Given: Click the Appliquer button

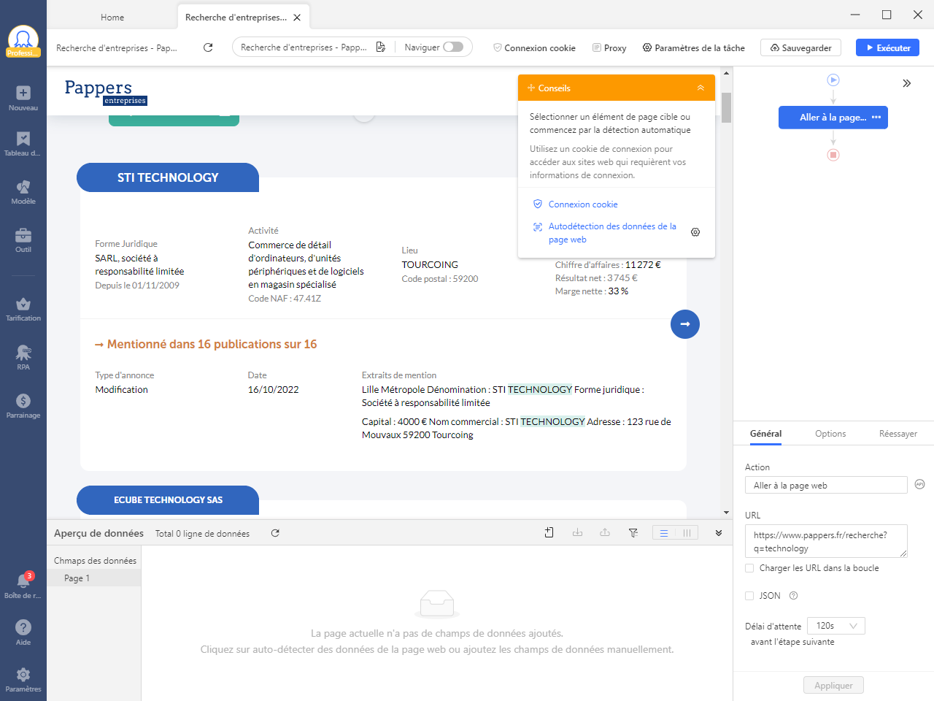Looking at the screenshot, I should [833, 685].
